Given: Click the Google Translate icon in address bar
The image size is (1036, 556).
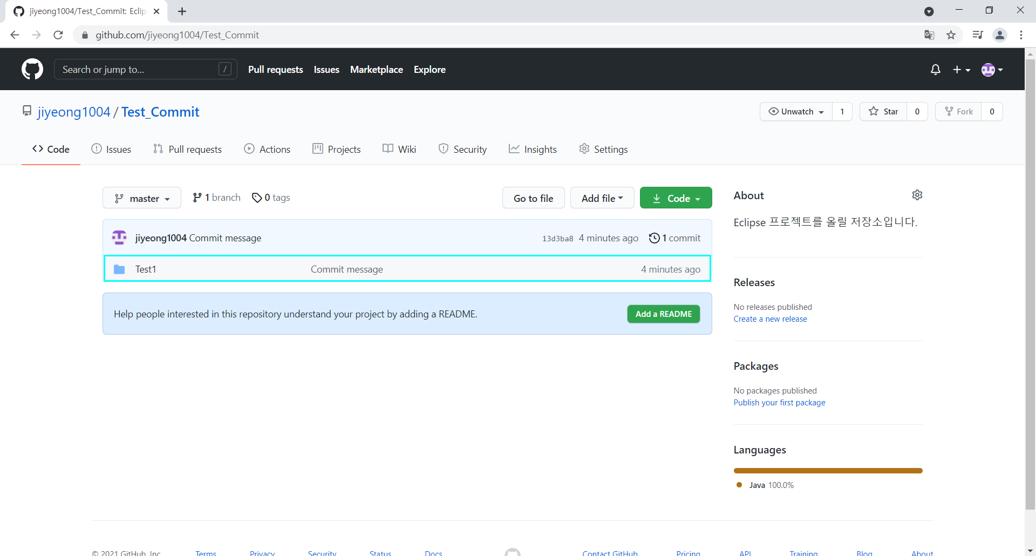Looking at the screenshot, I should click(x=929, y=35).
